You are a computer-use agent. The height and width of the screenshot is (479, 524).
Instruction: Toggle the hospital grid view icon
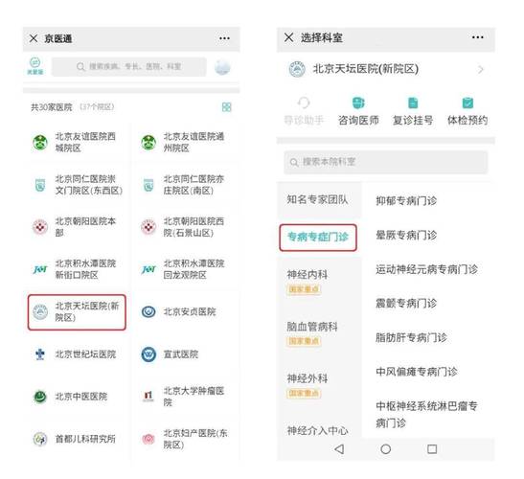[227, 107]
